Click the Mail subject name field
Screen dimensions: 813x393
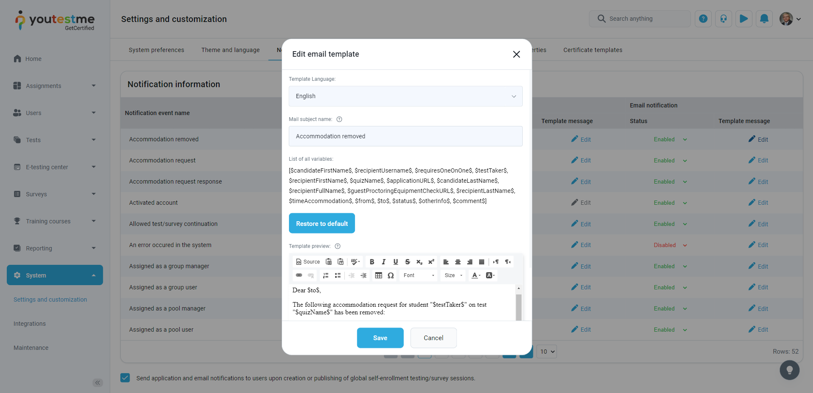[x=405, y=136]
